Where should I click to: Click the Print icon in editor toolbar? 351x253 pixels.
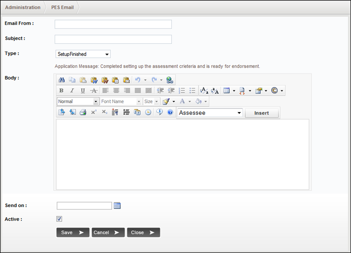point(83,112)
